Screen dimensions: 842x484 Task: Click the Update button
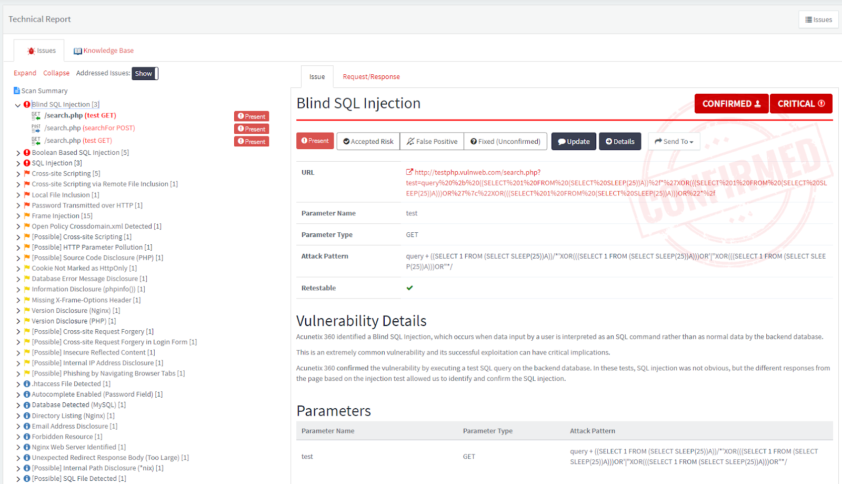pos(574,141)
